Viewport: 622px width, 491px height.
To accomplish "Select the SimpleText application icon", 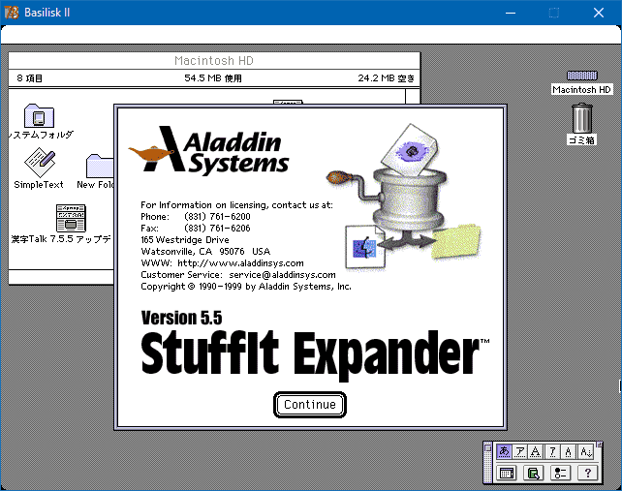I will (x=40, y=163).
